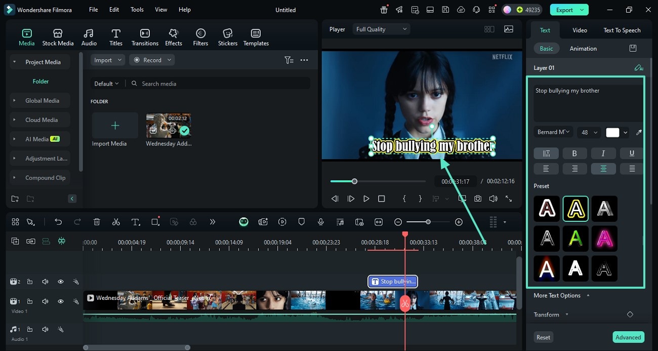Select the timeline text tool

[136, 222]
